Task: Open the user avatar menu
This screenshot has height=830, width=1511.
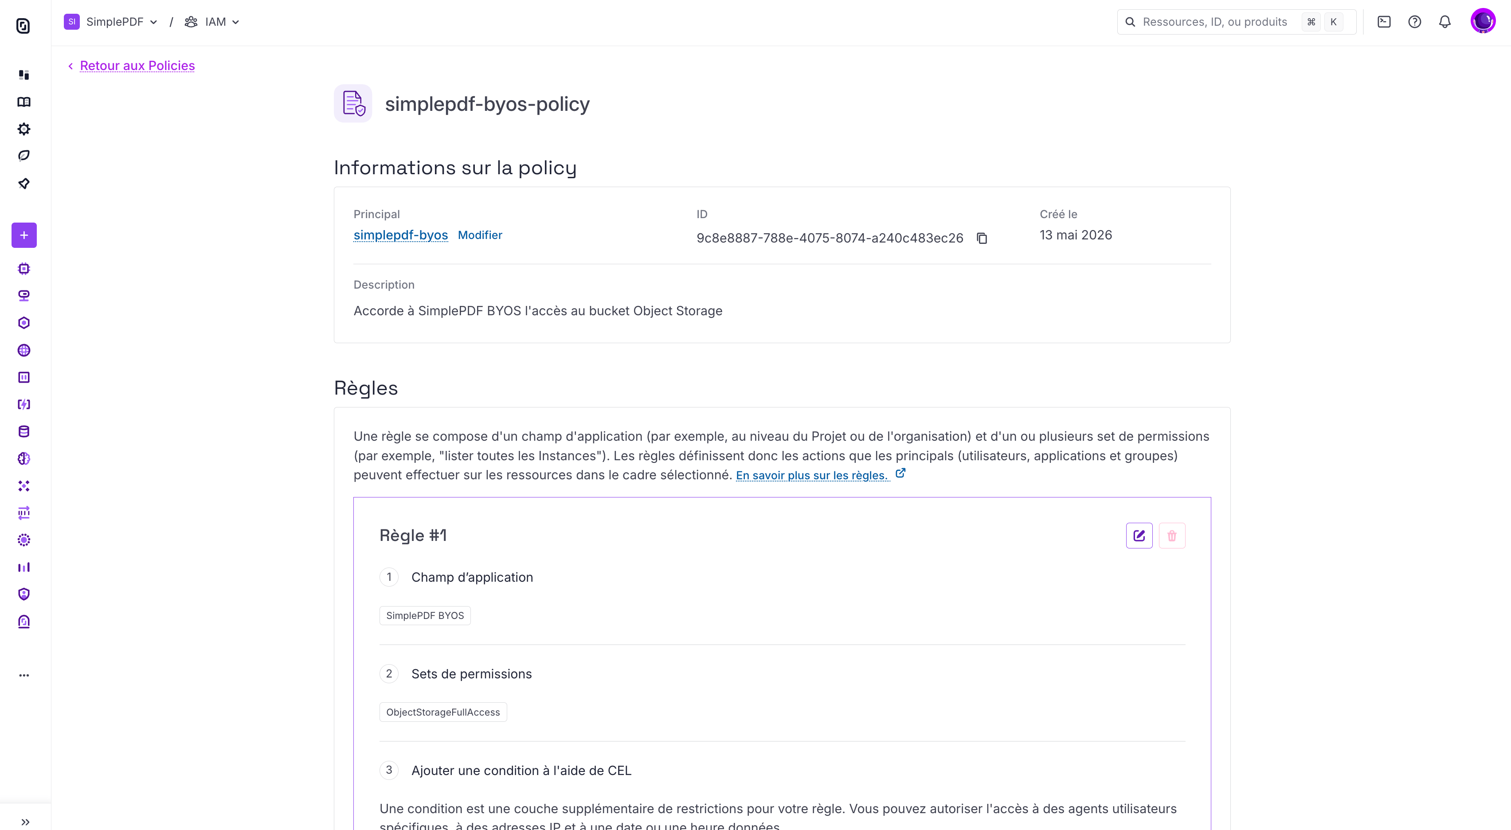Action: click(1483, 21)
